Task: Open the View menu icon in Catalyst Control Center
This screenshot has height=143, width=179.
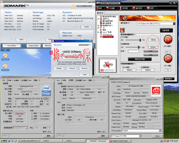Action: click(97, 8)
